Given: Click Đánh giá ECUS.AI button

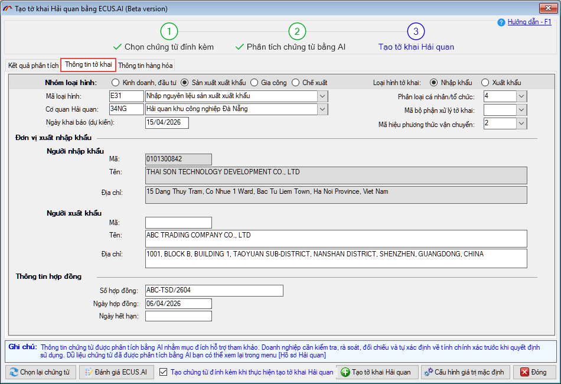Looking at the screenshot, I should coord(117,372).
